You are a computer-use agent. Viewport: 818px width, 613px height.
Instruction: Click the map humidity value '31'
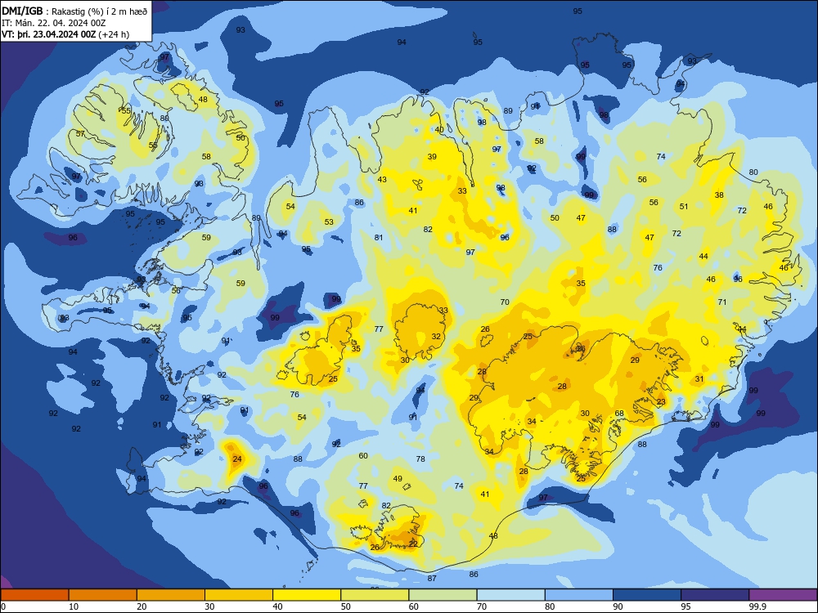[x=699, y=379]
